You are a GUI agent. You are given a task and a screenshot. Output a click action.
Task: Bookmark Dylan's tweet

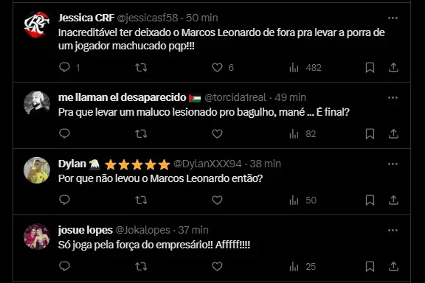click(370, 200)
